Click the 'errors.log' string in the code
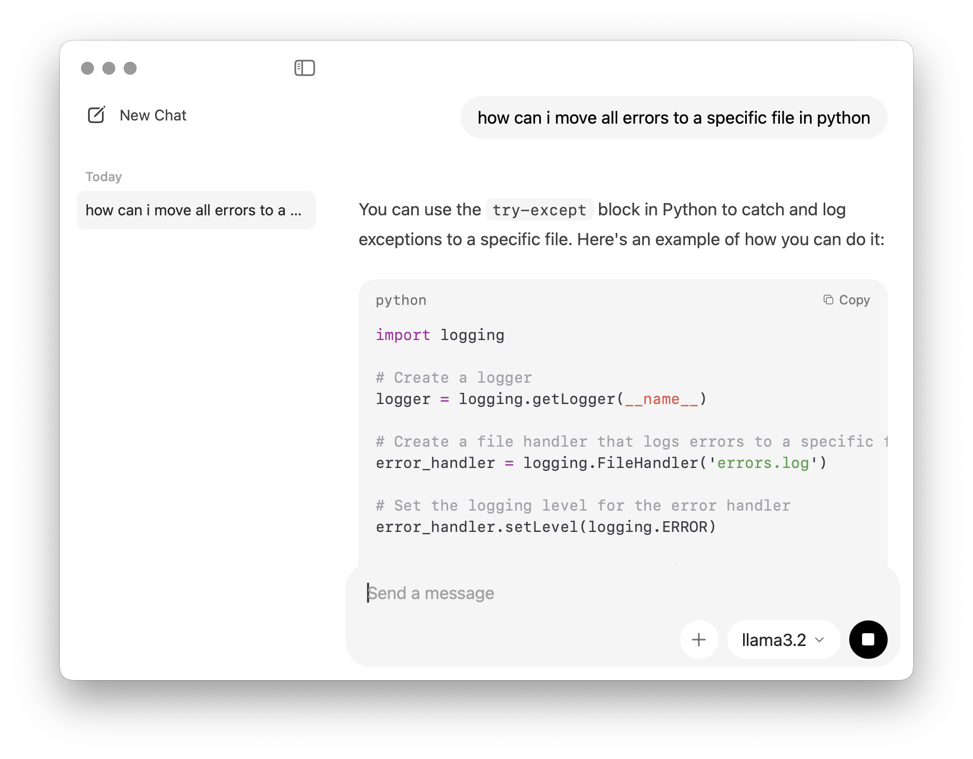This screenshot has width=973, height=759. 762,463
